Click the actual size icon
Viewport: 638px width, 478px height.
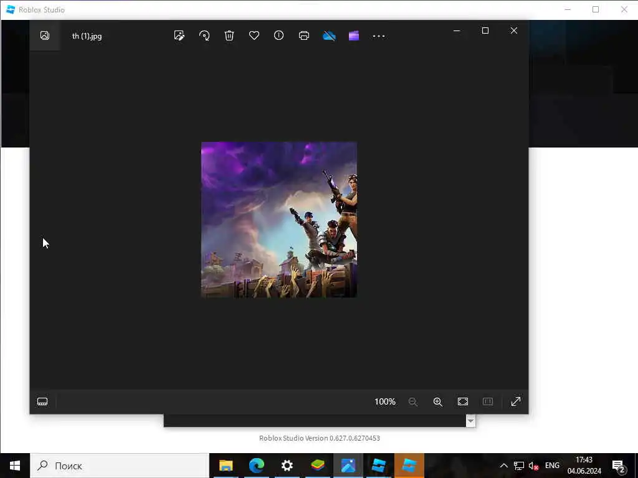pyautogui.click(x=487, y=401)
